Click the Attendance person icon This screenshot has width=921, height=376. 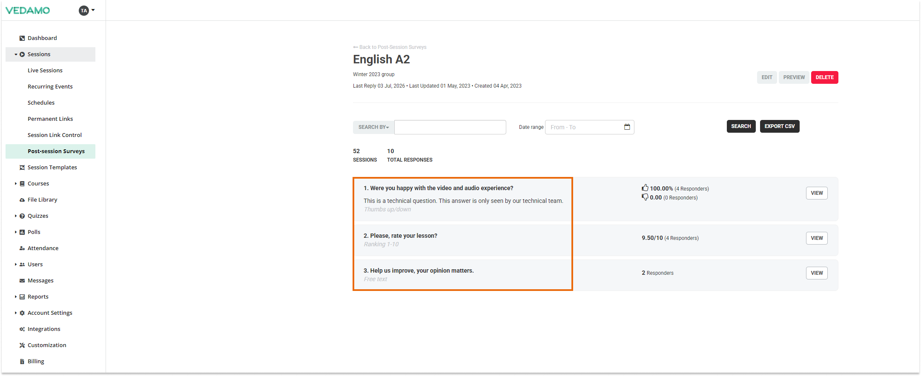[x=22, y=248]
